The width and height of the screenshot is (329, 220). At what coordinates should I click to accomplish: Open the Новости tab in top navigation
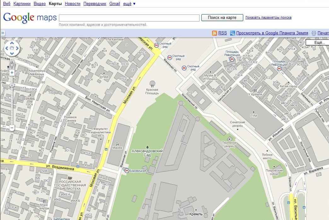point(72,4)
